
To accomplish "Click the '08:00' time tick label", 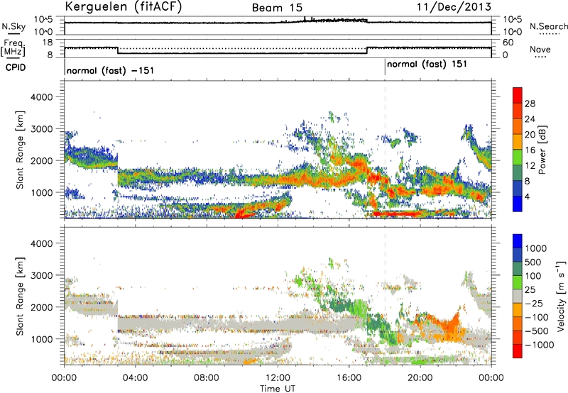I will click(x=207, y=378).
